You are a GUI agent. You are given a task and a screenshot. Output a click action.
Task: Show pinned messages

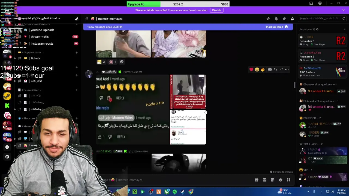tap(284, 19)
